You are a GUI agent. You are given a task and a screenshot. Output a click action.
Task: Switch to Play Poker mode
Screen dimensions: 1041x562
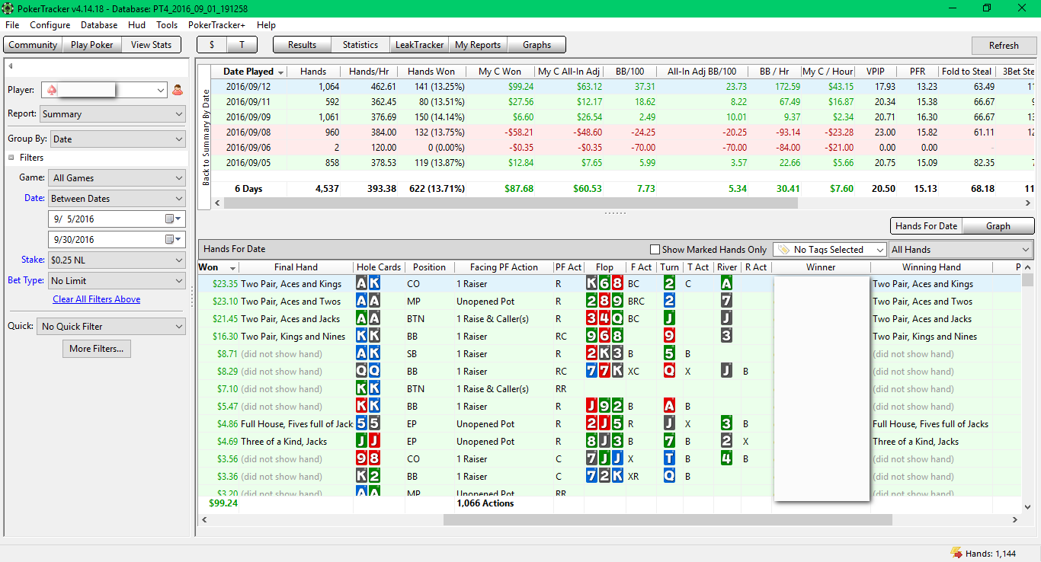91,45
